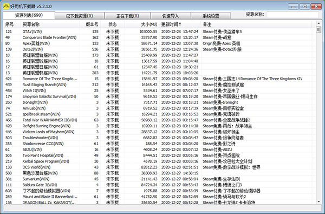
Task: Sort by 资源名称 column header
Action: point(50,24)
